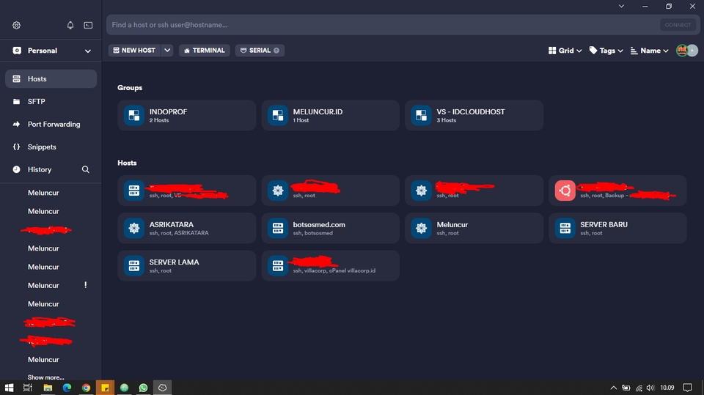Open Termius settings gear icon
This screenshot has height=395, width=704.
[17, 25]
